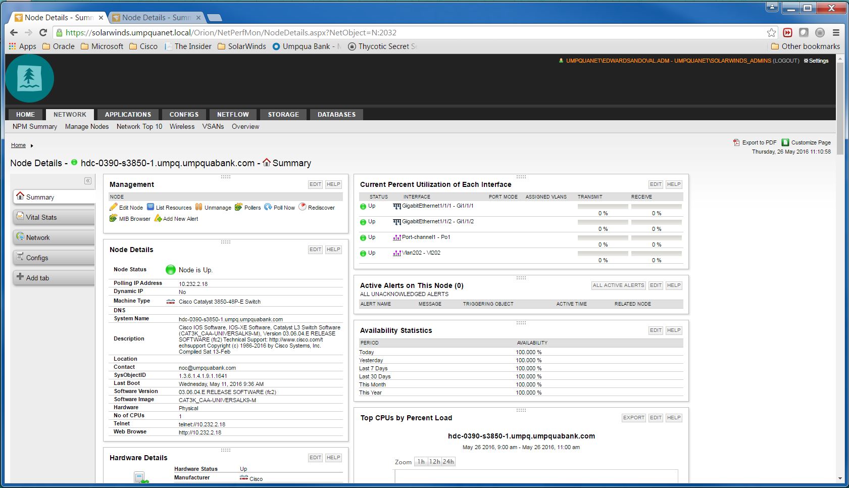Go to Manage Nodes submenu
The height and width of the screenshot is (488, 849).
[87, 127]
